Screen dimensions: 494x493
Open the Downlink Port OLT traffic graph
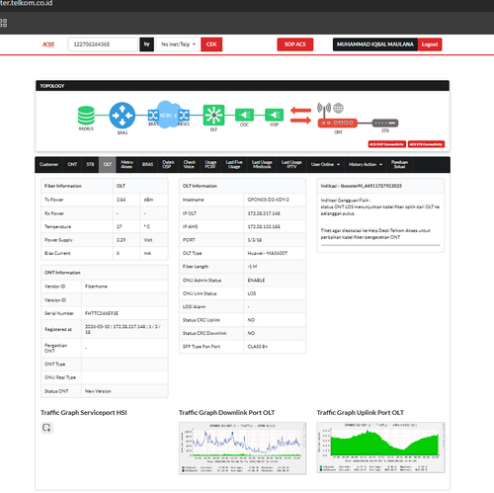(242, 448)
